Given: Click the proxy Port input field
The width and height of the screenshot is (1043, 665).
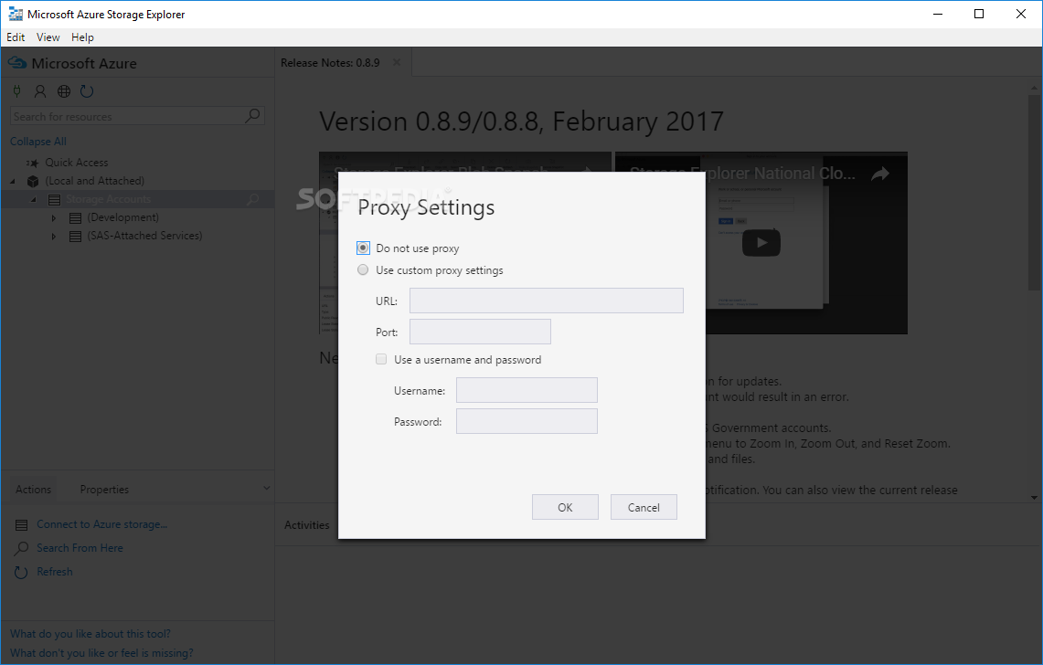Looking at the screenshot, I should (480, 332).
